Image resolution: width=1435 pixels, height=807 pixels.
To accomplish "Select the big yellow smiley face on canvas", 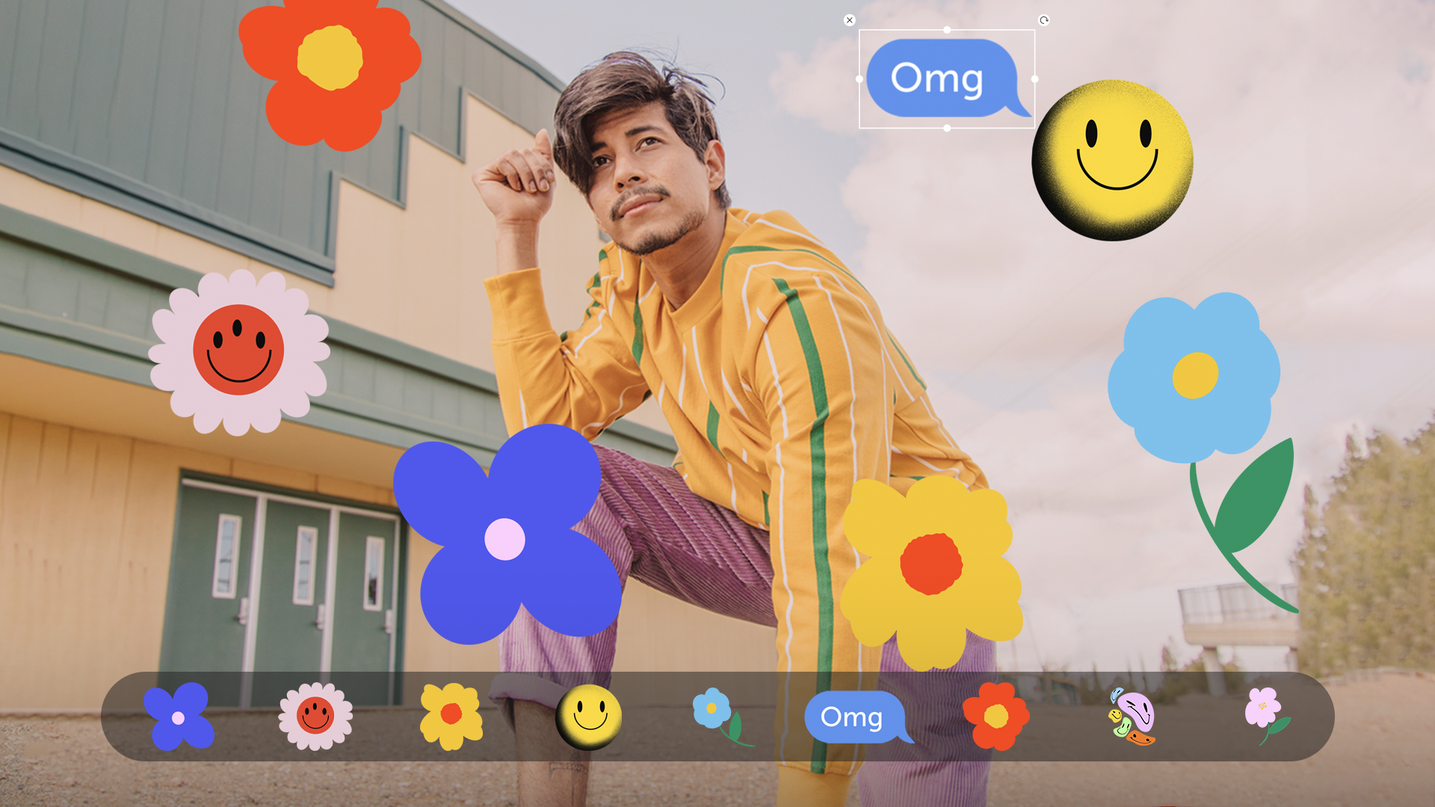I will pyautogui.click(x=1112, y=160).
